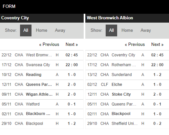The image size is (169, 135).
Task: Open Coventry's Wigan Athletic match row
Action: coord(42,94)
